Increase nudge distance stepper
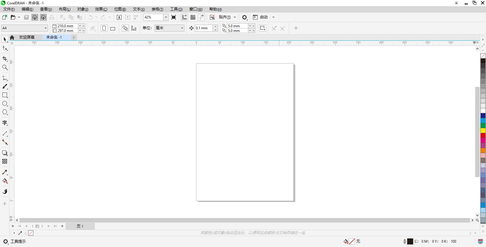 215,27
